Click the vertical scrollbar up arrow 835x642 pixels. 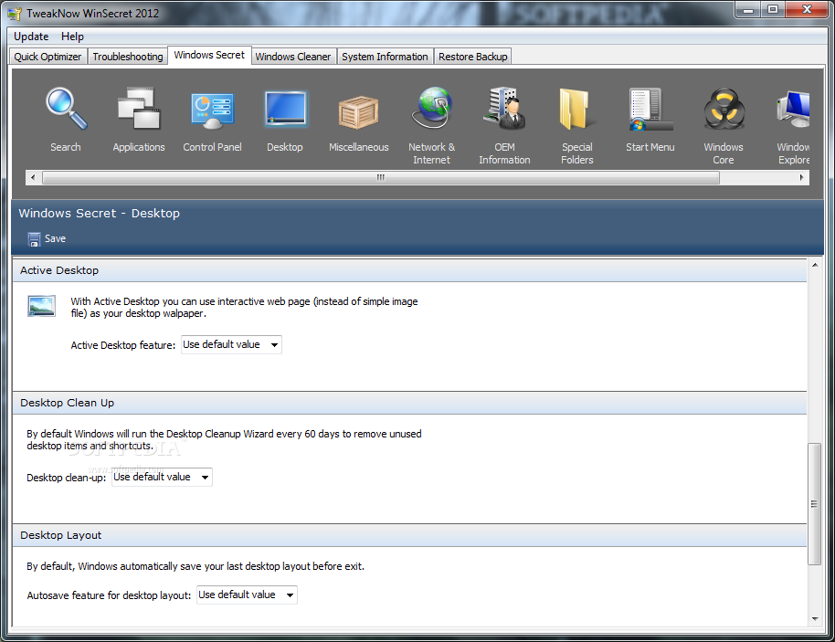[815, 265]
